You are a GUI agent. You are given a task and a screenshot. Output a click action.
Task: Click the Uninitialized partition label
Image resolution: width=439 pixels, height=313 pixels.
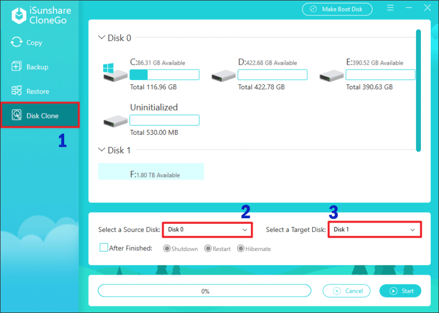pos(154,107)
